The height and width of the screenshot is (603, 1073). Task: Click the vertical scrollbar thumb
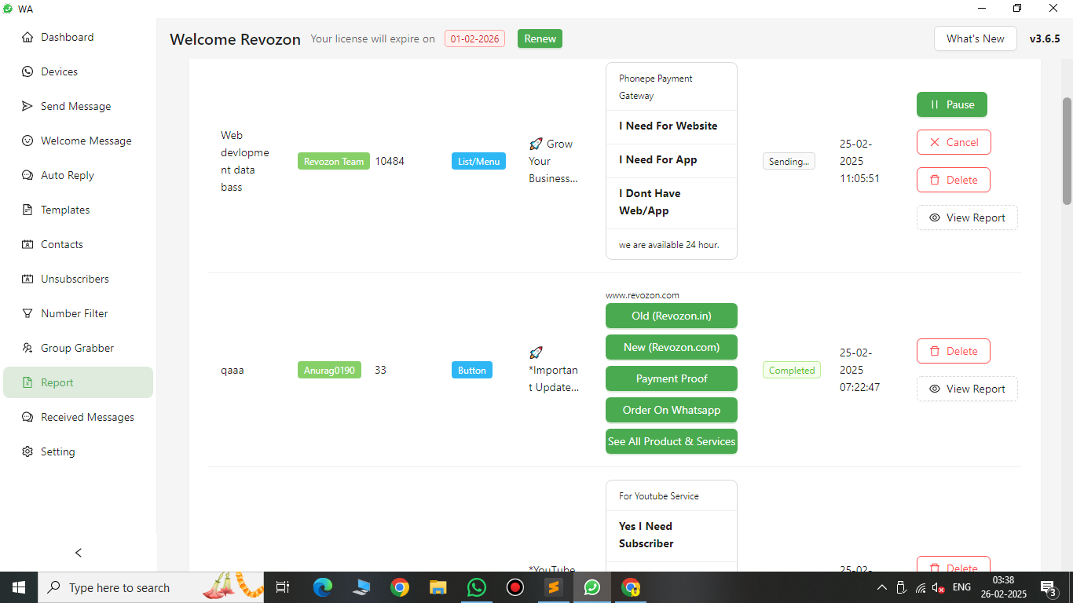click(1067, 151)
